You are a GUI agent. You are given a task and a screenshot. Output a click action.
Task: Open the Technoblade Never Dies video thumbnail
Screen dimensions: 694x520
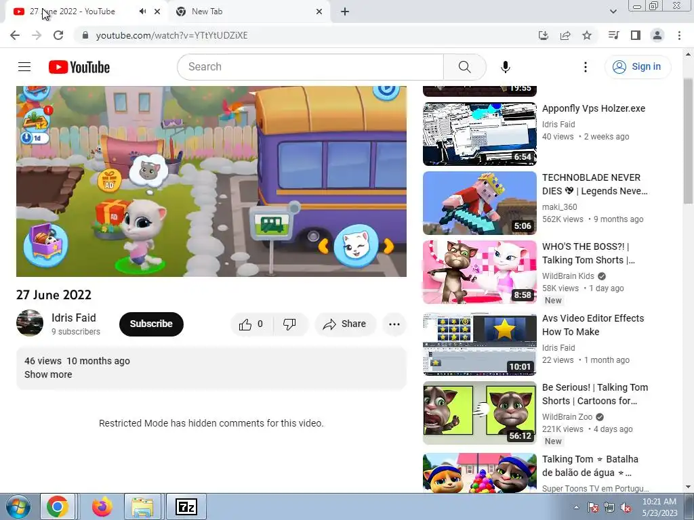coord(480,203)
